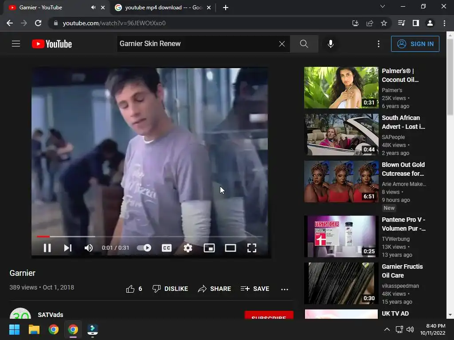This screenshot has width=454, height=340.
Task: Pause the Garnier video
Action: click(x=47, y=248)
